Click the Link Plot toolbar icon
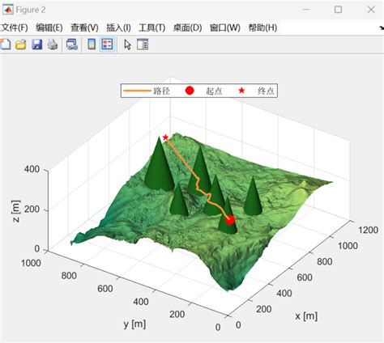 [72, 44]
